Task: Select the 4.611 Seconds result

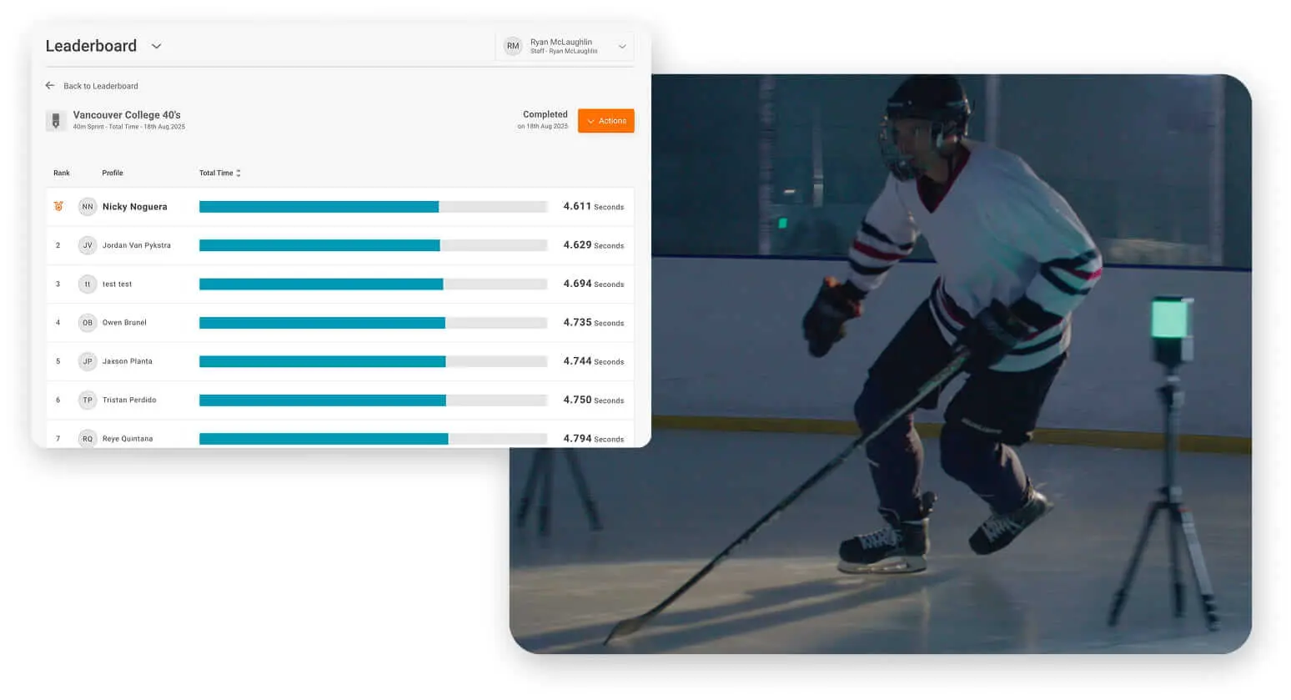Action: (x=592, y=206)
